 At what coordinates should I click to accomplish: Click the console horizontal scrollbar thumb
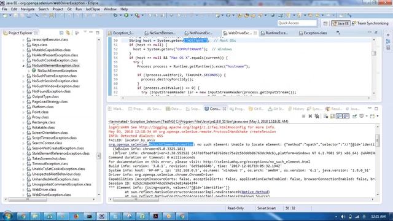136,200
